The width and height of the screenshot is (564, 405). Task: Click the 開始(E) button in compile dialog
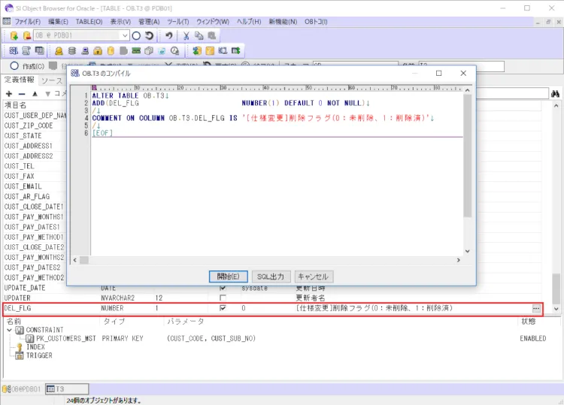tap(229, 277)
